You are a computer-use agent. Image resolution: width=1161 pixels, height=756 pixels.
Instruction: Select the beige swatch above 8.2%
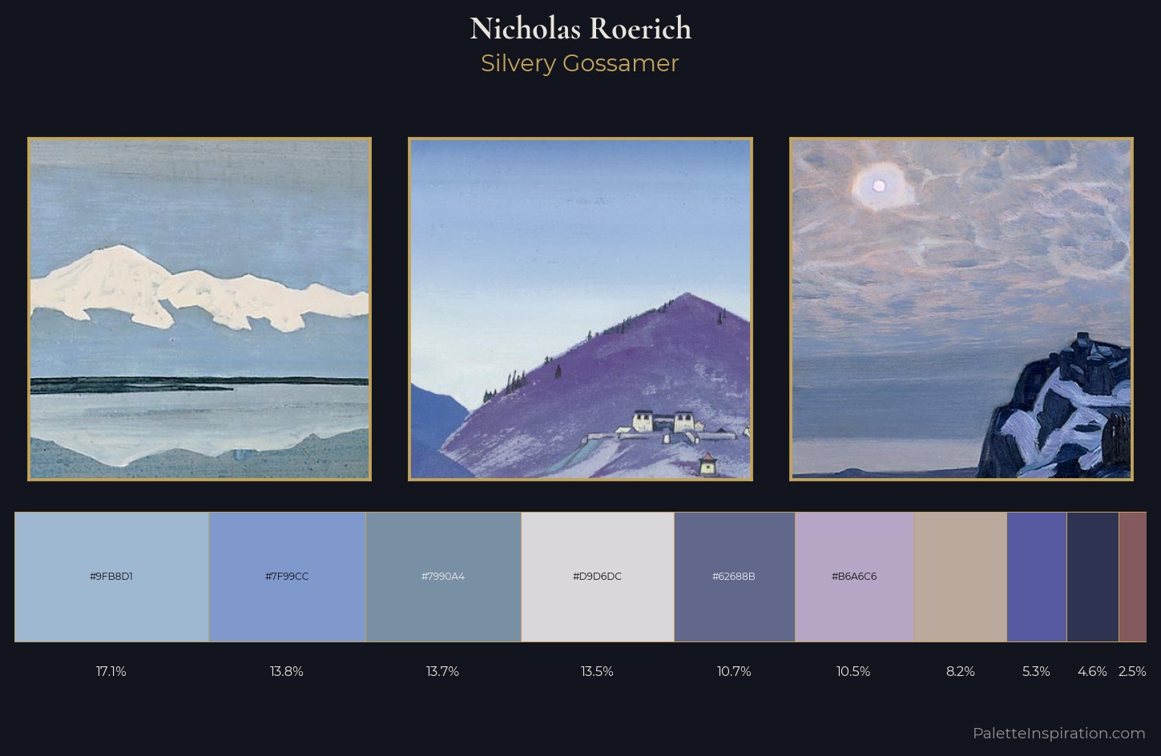(961, 577)
